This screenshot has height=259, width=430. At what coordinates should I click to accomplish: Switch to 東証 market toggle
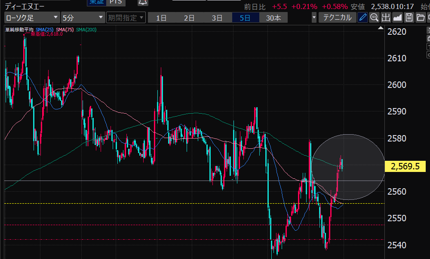96,2
